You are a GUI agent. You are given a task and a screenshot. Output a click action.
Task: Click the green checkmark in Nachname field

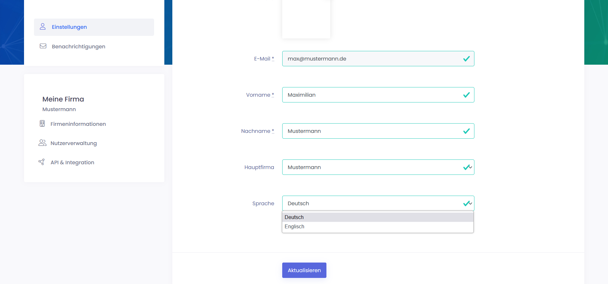point(466,131)
